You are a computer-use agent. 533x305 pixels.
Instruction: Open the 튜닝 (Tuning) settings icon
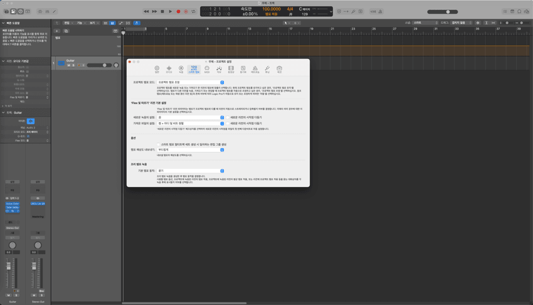point(267,68)
